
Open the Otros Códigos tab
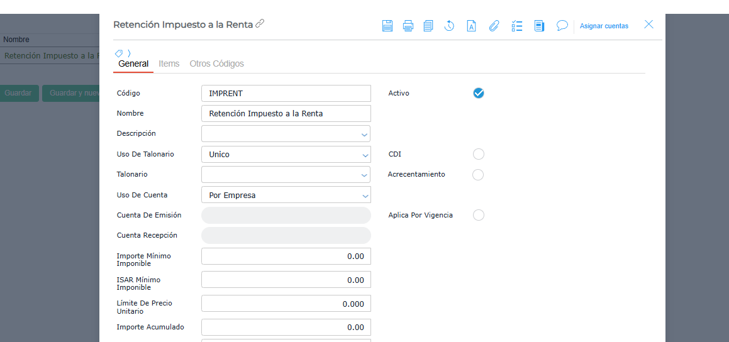[216, 63]
